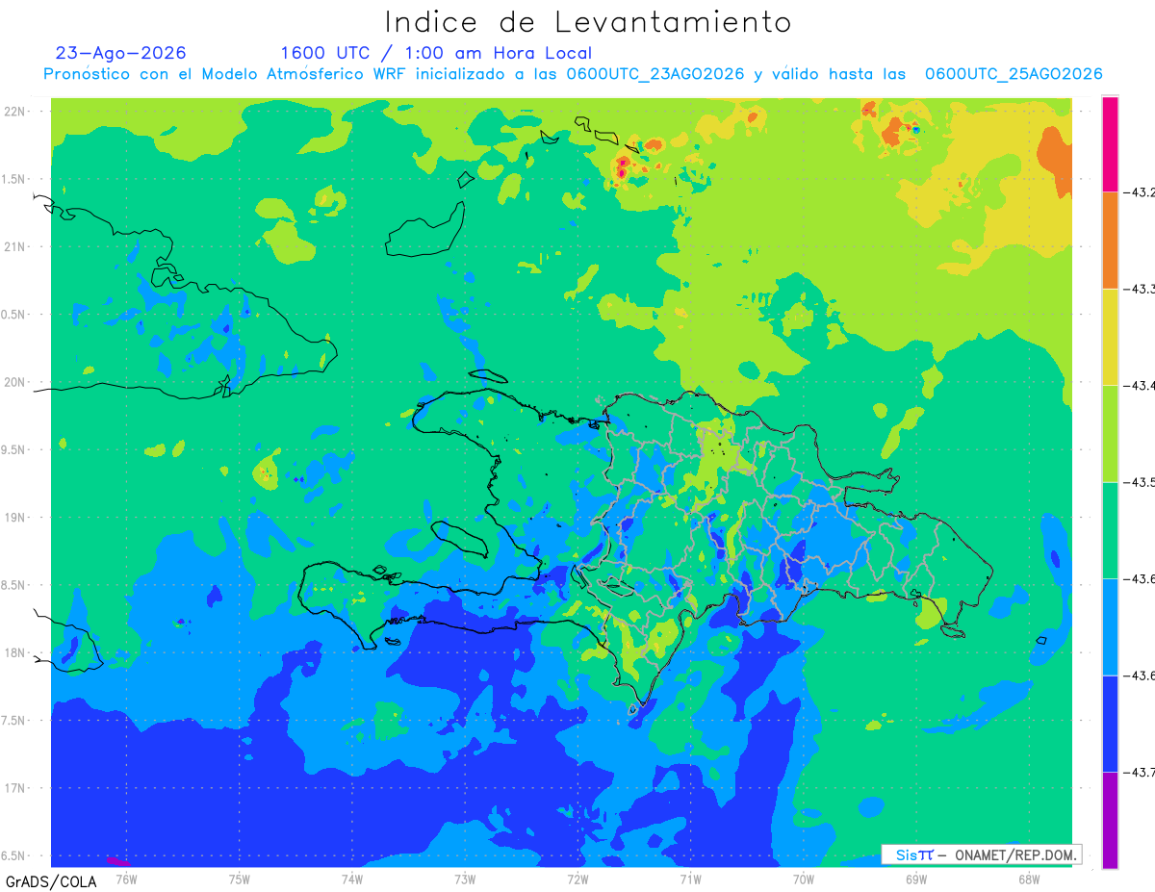The width and height of the screenshot is (1155, 892).
Task: Click the '22N' latitude label
Action: (16, 111)
